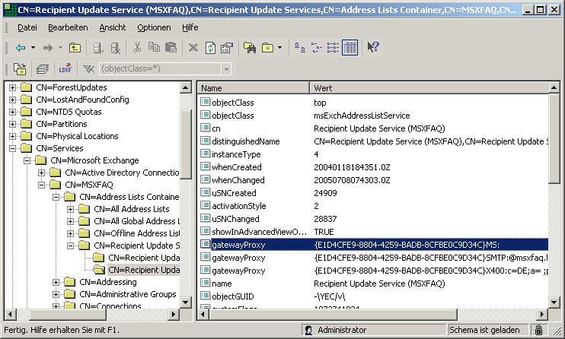
Task: Click the folder icon of CN=Offline Address List
Action: (x=85, y=233)
